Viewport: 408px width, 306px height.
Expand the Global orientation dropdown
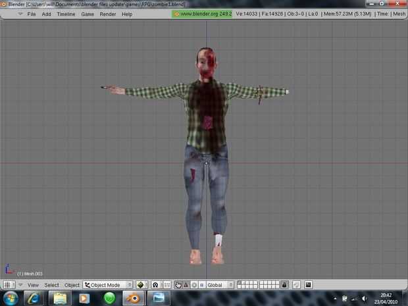tap(220, 285)
